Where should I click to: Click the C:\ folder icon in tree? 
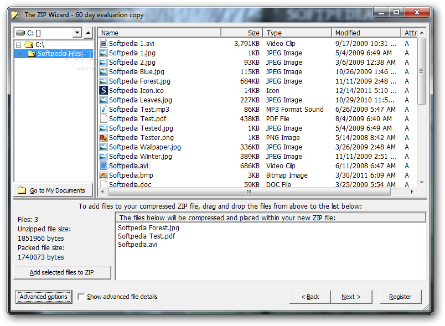pyautogui.click(x=29, y=44)
